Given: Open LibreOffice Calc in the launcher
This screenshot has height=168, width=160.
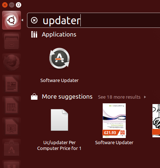Looking at the screenshot, I should [x=12, y=105].
